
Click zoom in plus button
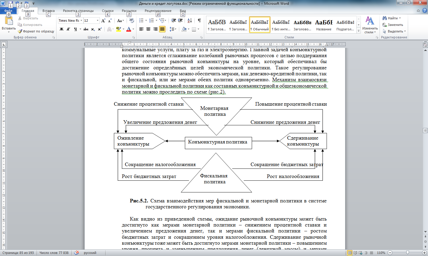click(424, 253)
